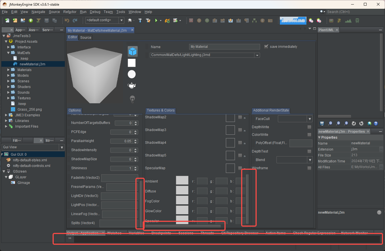This screenshot has width=385, height=251.
Task: Switch to the Source tab
Action: click(86, 37)
